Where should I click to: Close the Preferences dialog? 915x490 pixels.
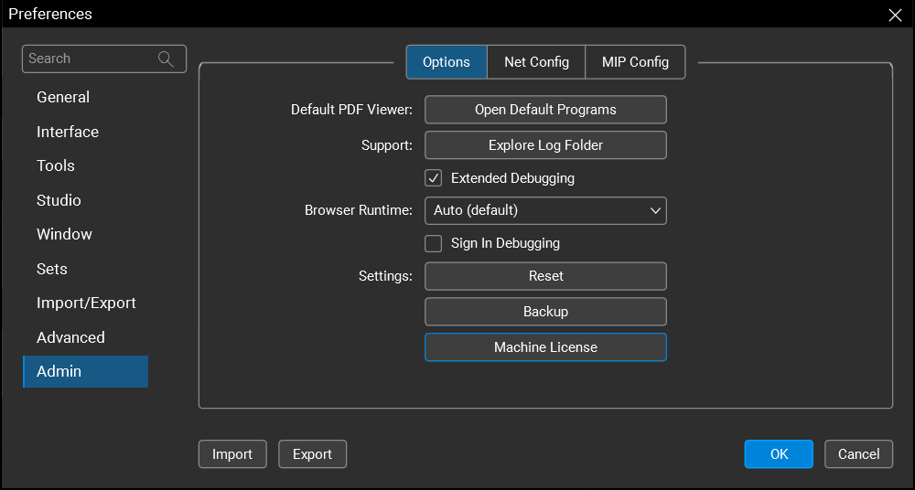[895, 15]
